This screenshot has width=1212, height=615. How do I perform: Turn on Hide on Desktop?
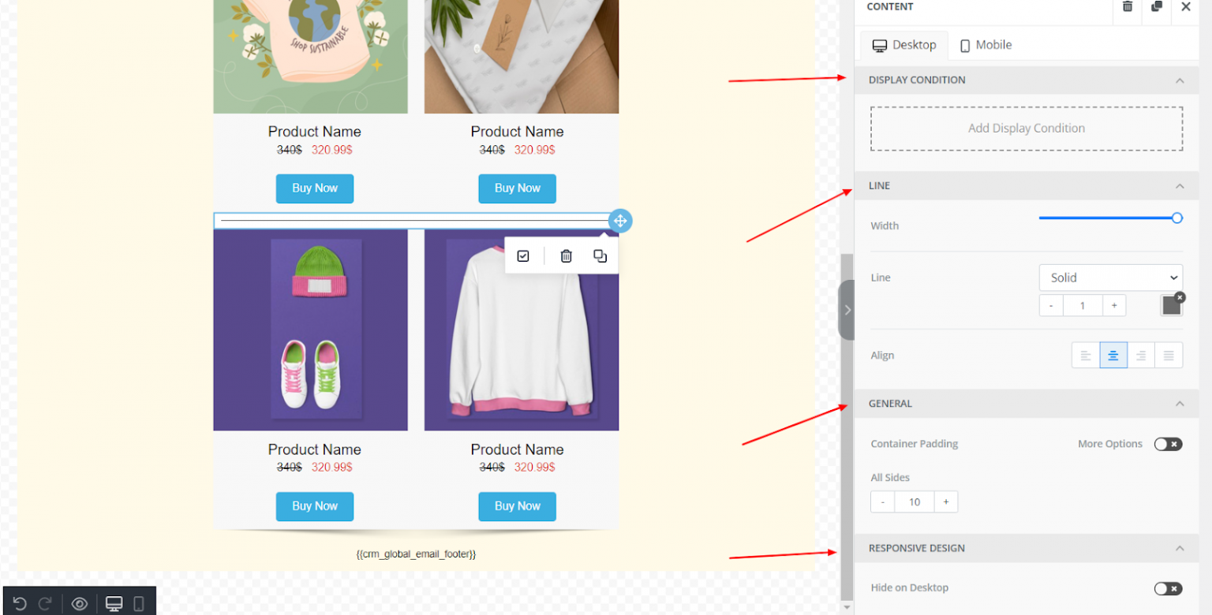click(1168, 588)
